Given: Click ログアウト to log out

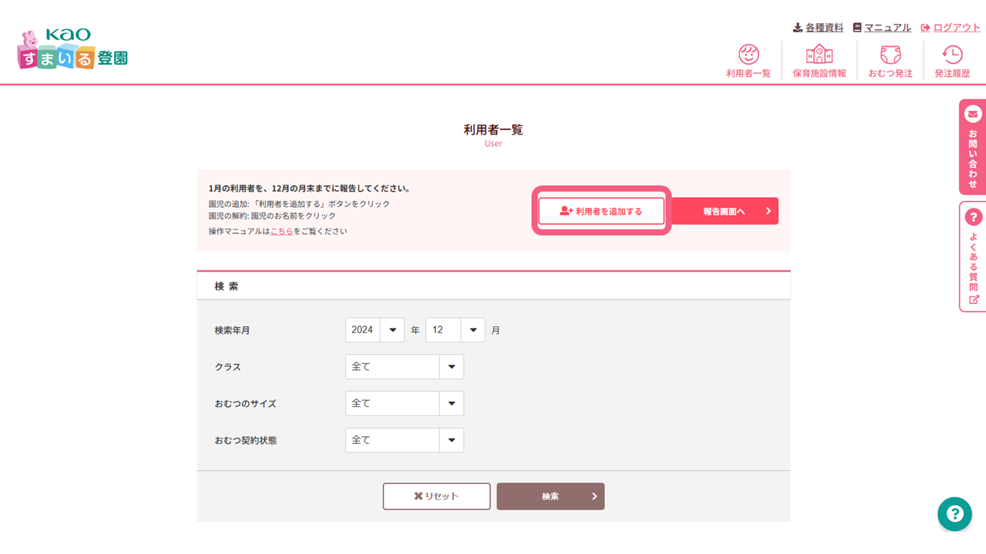Looking at the screenshot, I should click(x=951, y=28).
